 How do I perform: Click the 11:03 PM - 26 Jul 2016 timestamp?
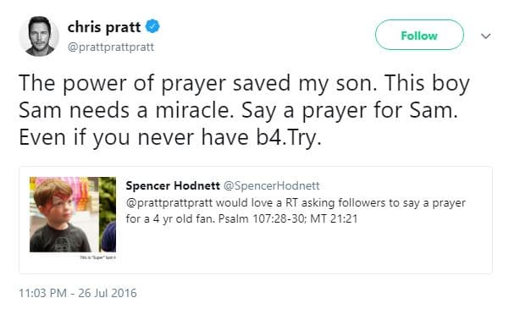pyautogui.click(x=78, y=293)
